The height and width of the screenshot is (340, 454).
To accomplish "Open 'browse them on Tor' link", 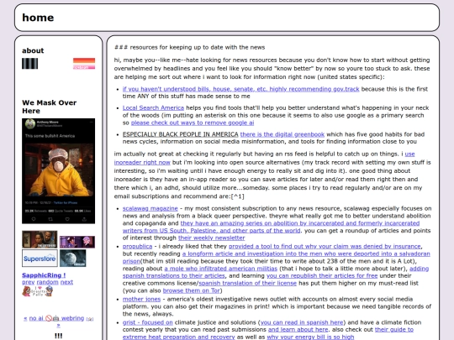I will click(192, 290).
